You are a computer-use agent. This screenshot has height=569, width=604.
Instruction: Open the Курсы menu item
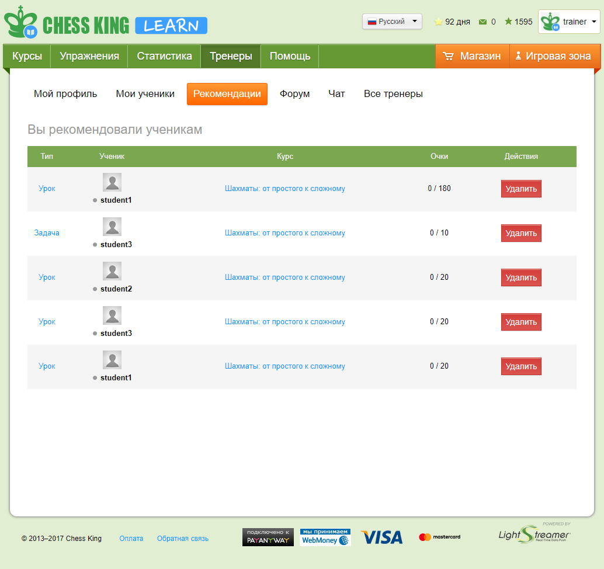[x=27, y=56]
